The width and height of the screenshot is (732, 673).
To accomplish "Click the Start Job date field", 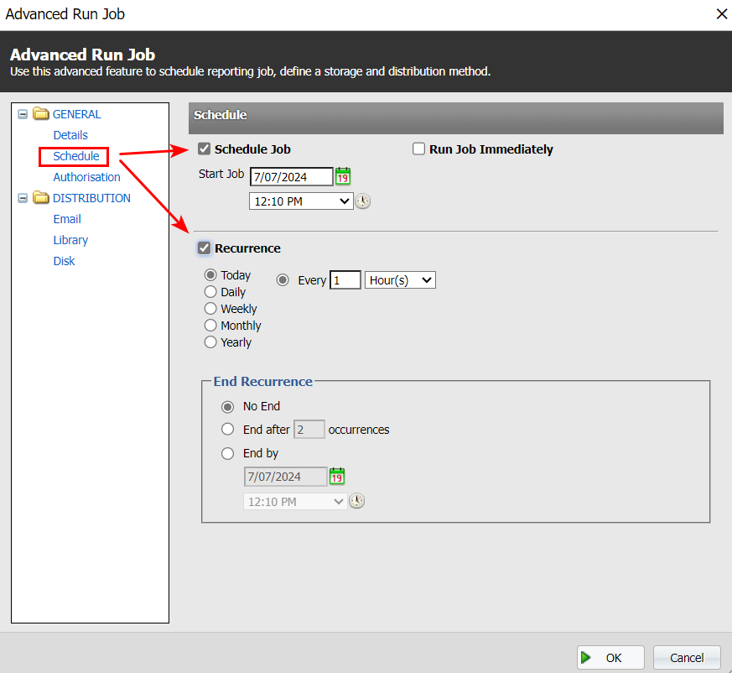I will pos(291,176).
